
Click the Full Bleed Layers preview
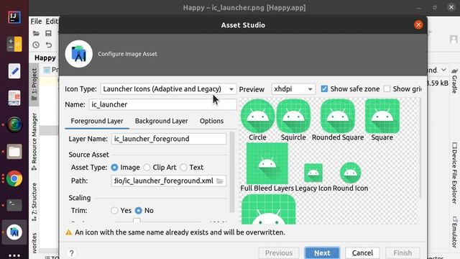pyautogui.click(x=267, y=163)
